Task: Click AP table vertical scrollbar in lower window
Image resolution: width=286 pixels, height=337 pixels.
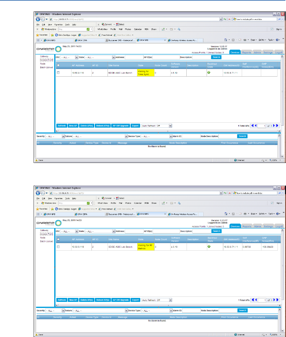Action: point(282,266)
